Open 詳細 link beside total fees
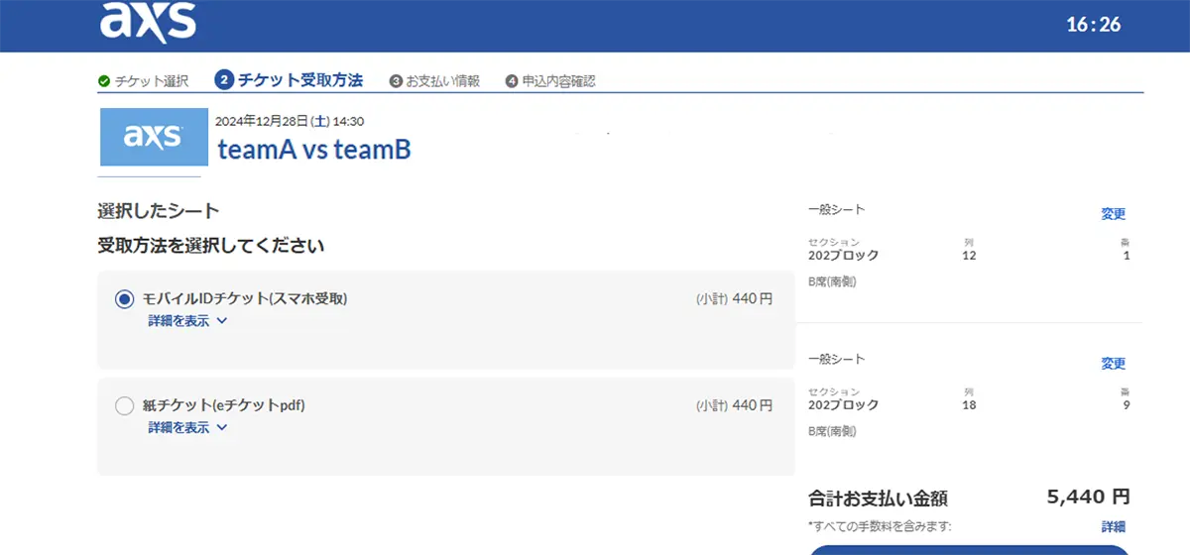The image size is (1190, 555). click(1114, 526)
